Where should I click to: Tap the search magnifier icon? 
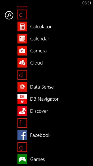coord(9,16)
